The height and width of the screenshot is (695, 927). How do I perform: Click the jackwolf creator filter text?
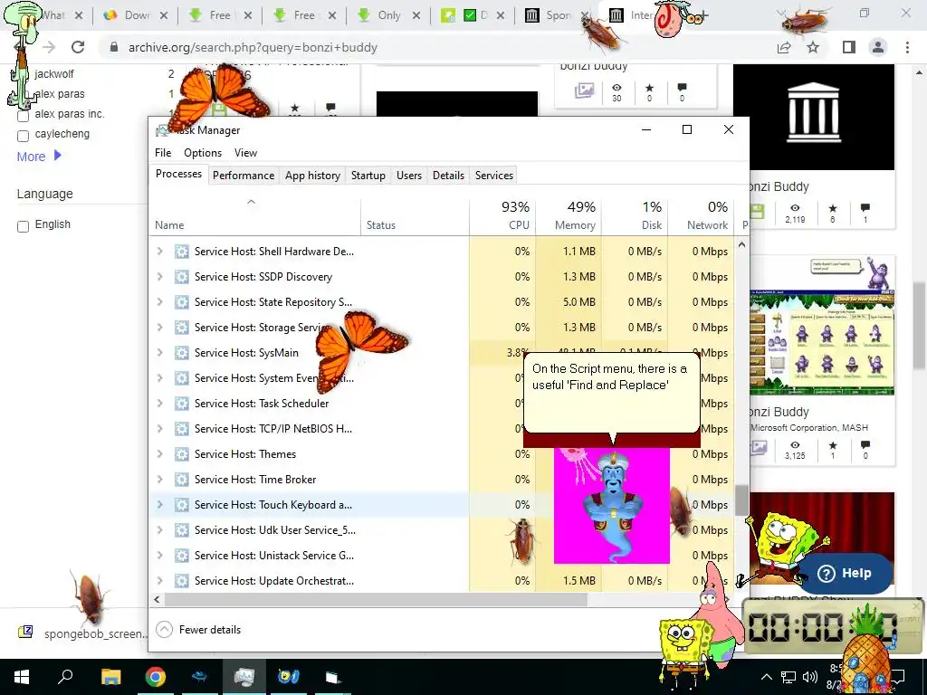pyautogui.click(x=53, y=74)
